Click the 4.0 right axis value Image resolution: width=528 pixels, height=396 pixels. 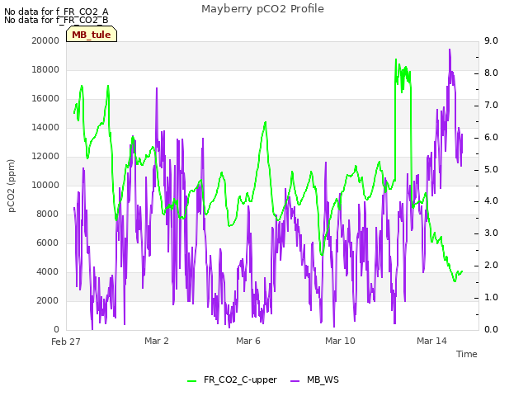click(x=491, y=201)
